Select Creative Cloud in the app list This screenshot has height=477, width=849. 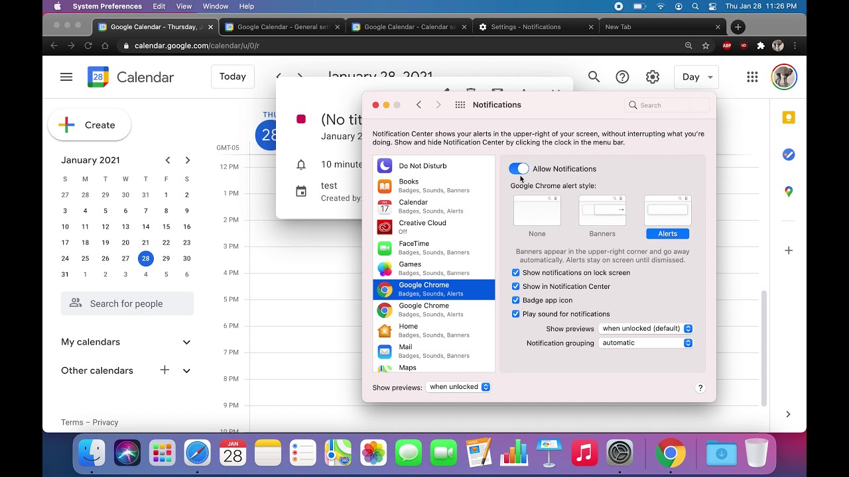[434, 227]
